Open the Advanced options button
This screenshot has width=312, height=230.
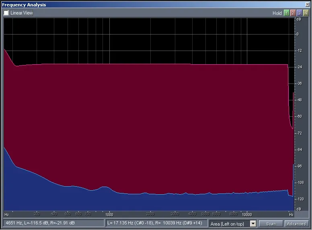(x=296, y=224)
